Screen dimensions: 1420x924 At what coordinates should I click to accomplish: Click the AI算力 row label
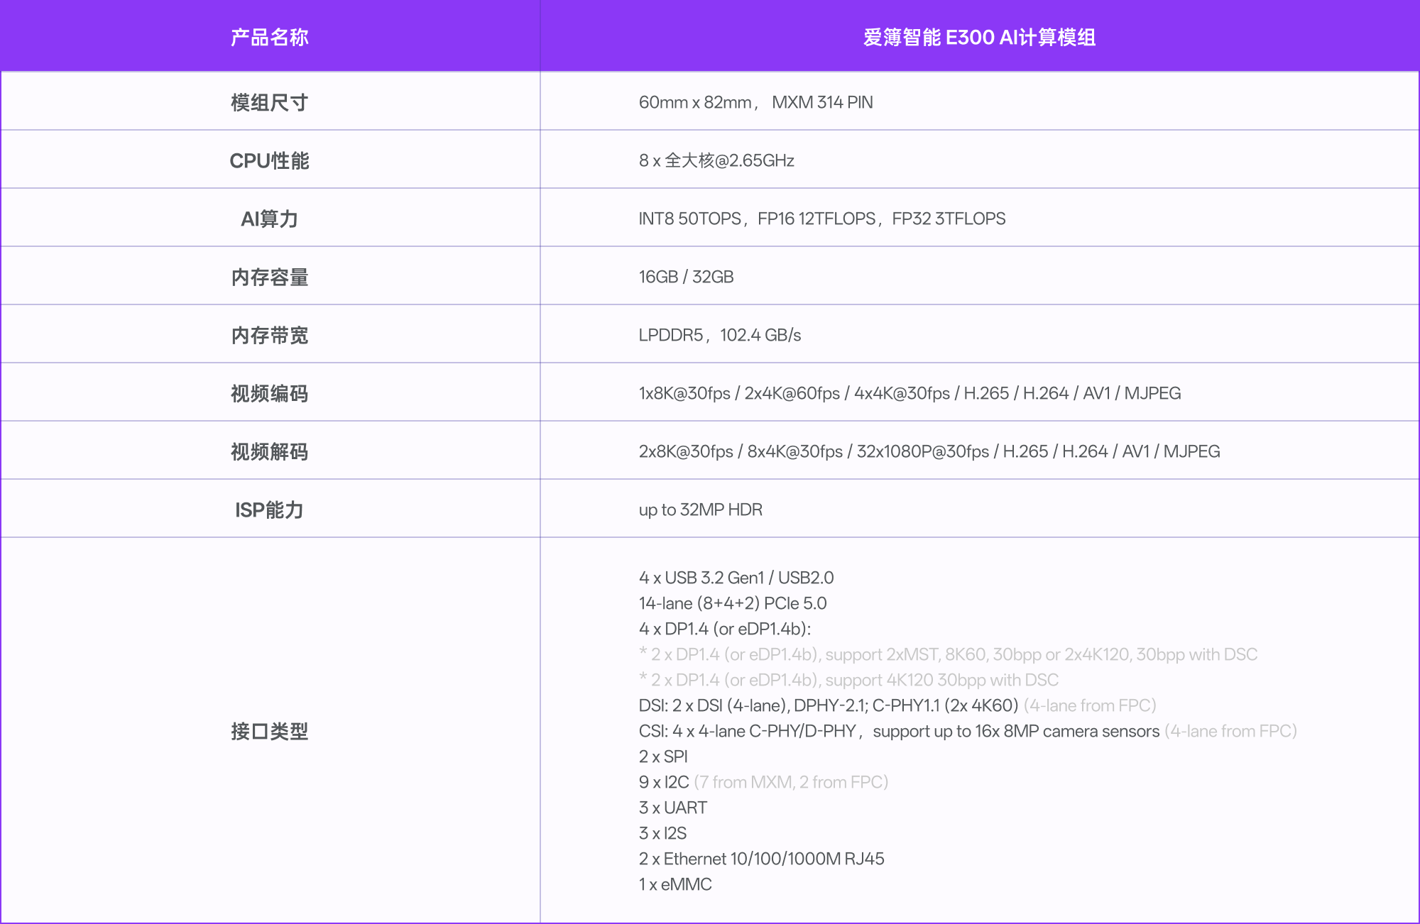[x=269, y=219]
